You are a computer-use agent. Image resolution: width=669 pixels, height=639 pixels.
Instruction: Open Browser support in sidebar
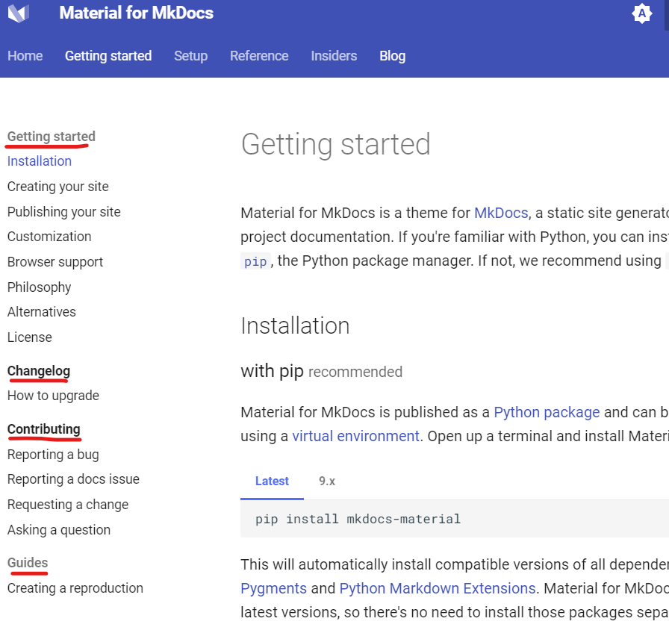(x=55, y=261)
